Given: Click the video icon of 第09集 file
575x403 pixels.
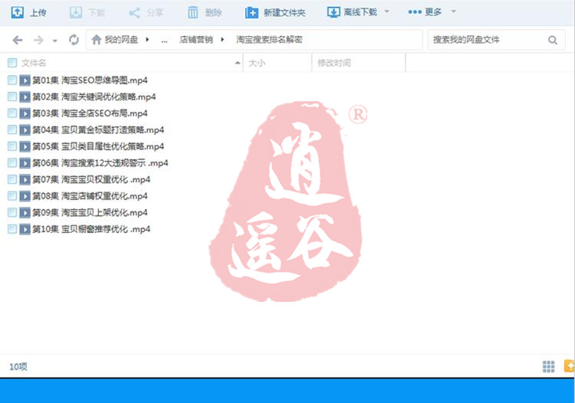Looking at the screenshot, I should pyautogui.click(x=25, y=212).
